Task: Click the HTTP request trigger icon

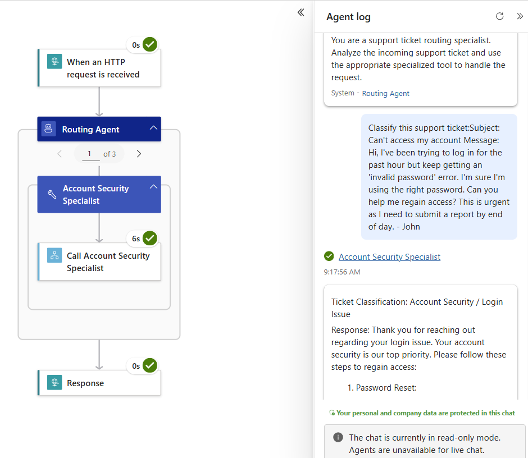Action: 54,60
